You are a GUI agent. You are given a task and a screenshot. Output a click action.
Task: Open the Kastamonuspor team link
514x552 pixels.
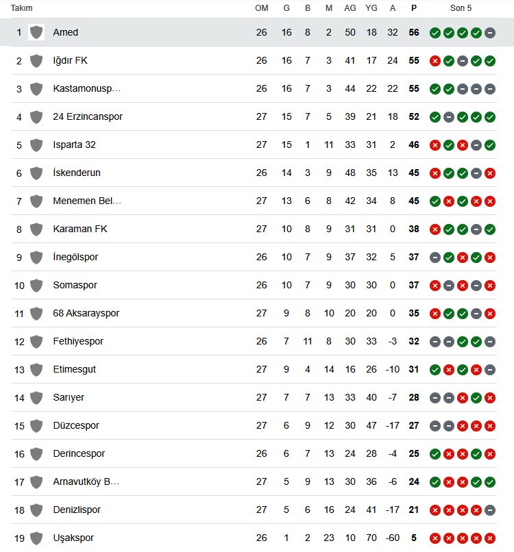(x=86, y=88)
